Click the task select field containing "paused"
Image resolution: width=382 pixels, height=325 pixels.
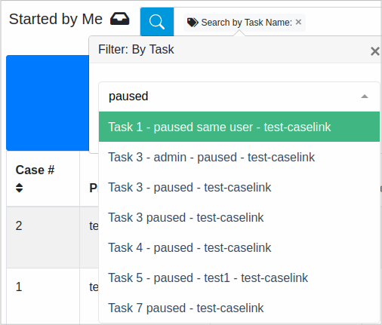click(239, 97)
